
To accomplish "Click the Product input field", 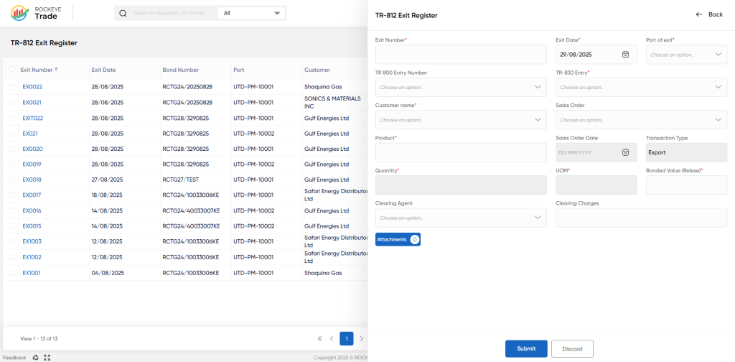I will pos(461,152).
